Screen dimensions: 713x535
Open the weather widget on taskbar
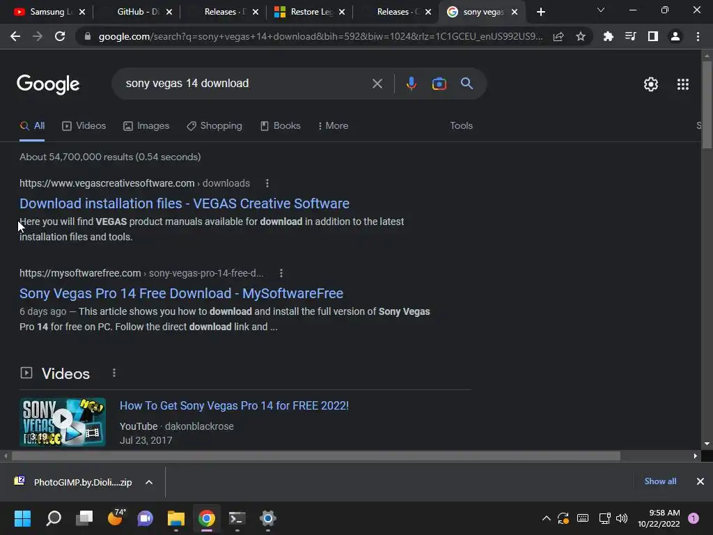[116, 518]
